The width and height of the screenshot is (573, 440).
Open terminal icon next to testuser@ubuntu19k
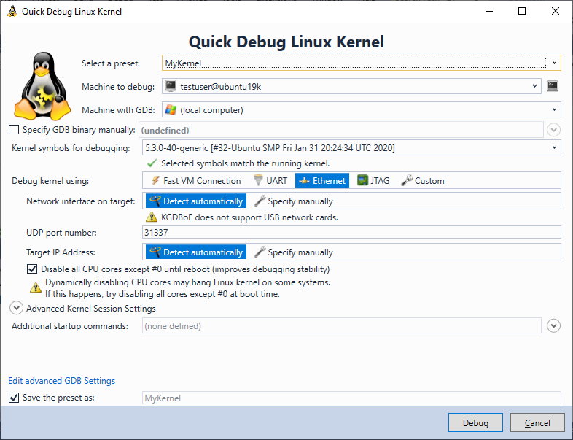(553, 86)
